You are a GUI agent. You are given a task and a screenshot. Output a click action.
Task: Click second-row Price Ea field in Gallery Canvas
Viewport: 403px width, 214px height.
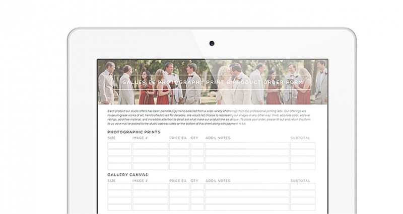179,193
